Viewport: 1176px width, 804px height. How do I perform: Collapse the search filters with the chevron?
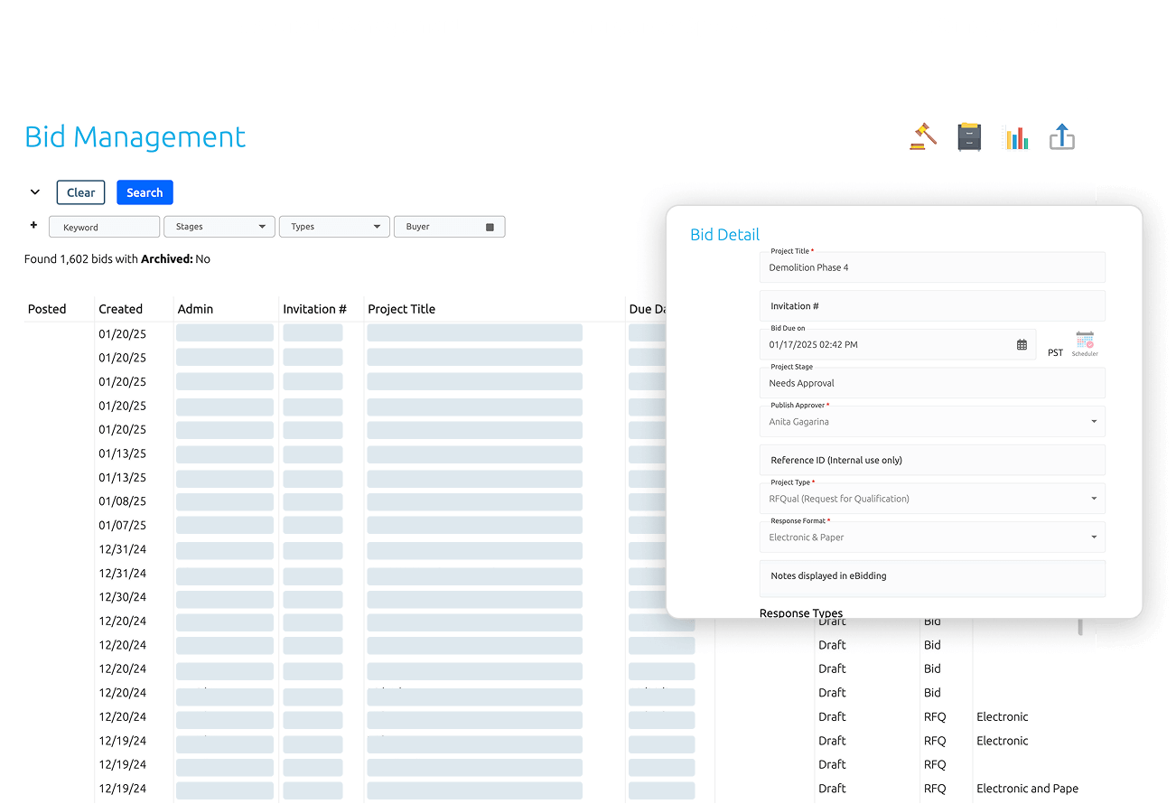click(34, 192)
